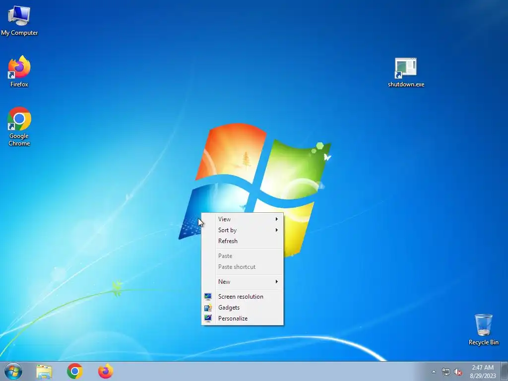Click the New submenu arrow
Viewport: 508px width, 381px height.
(277, 282)
